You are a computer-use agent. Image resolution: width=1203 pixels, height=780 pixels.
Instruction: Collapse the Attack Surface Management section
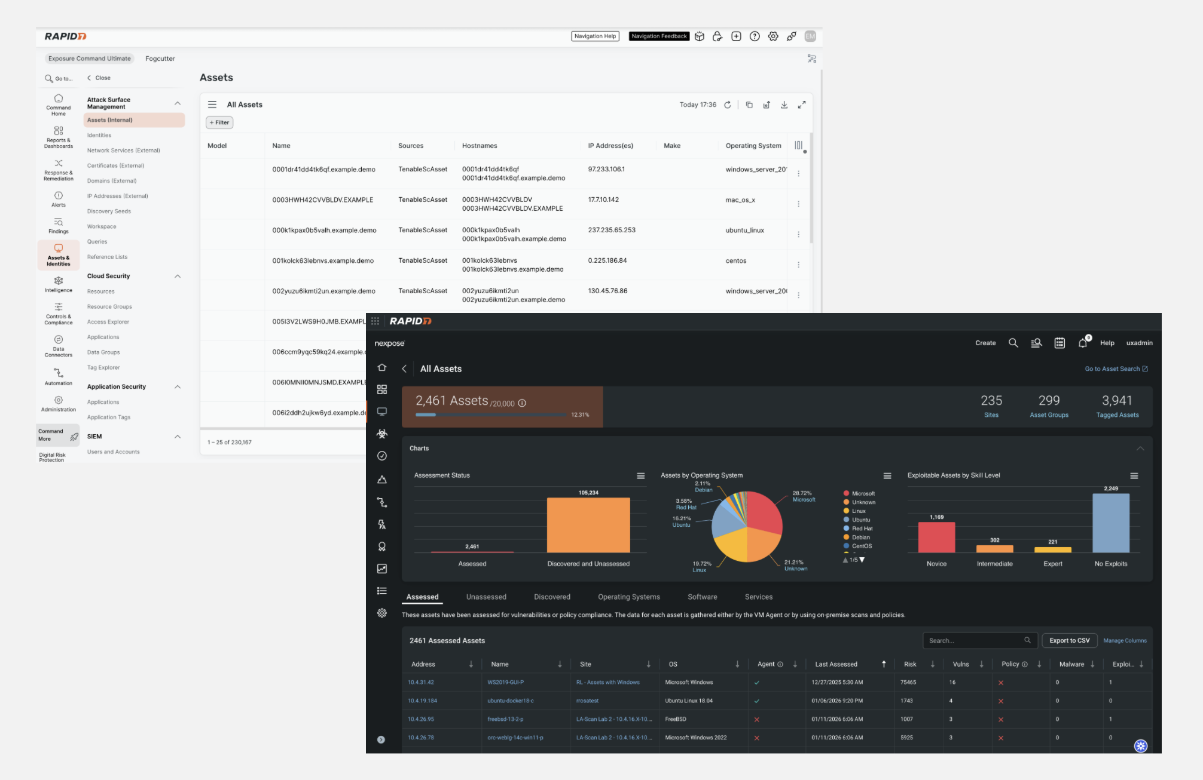coord(178,103)
